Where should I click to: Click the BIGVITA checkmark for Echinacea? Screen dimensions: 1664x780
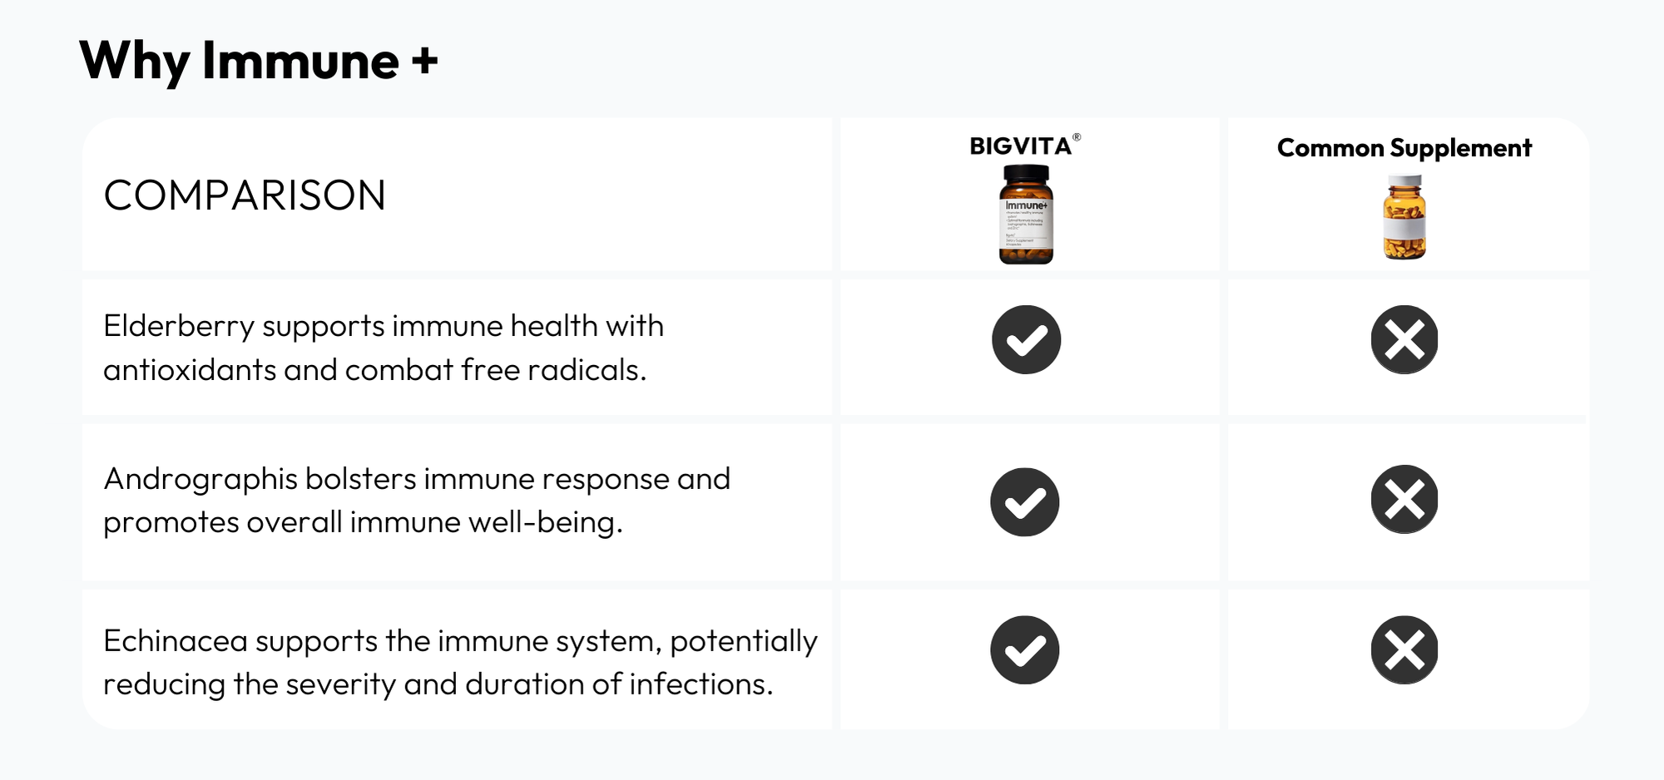(x=1024, y=649)
